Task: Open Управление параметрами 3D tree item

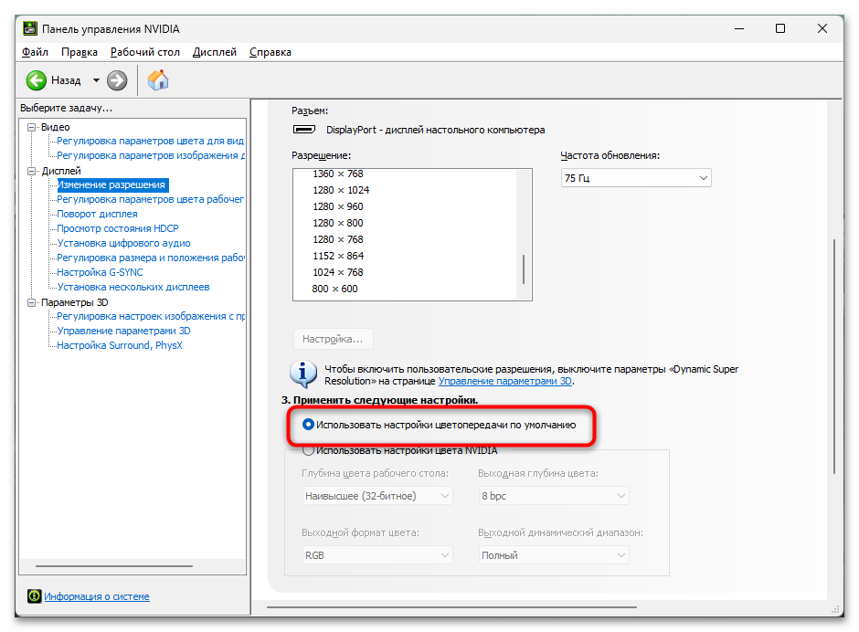Action: pyautogui.click(x=123, y=331)
